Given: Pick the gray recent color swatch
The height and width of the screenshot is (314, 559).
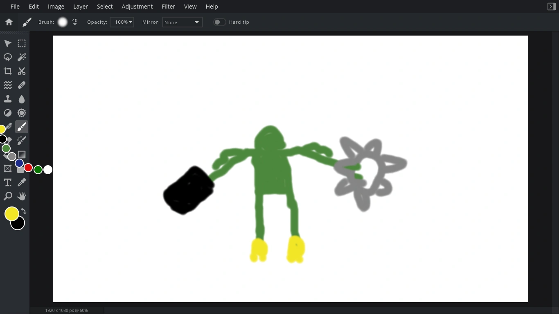Looking at the screenshot, I should coord(12,157).
